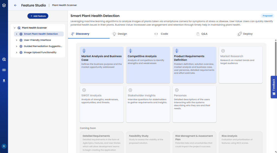Open the Feedback side button
Image resolution: width=277 pixels, height=153 pixels.
click(273, 87)
